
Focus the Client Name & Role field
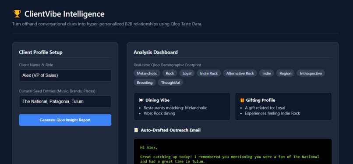[65, 75]
